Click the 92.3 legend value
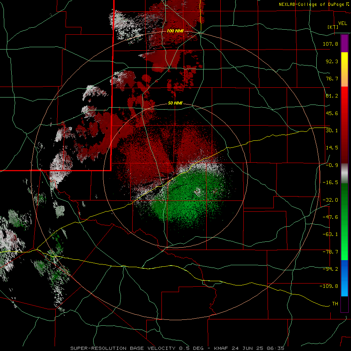Viewport: 351px width, 351px height. coord(332,61)
